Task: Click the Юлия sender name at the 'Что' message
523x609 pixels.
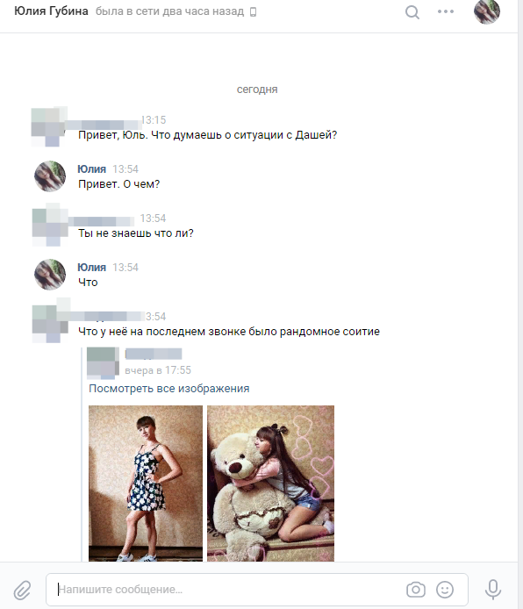Action: [91, 268]
